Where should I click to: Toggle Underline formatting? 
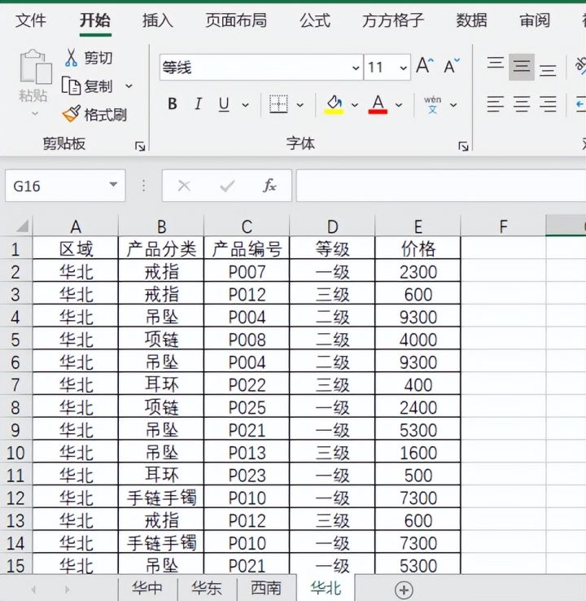click(224, 104)
